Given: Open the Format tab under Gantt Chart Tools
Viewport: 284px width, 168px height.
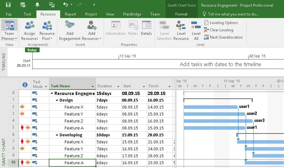Looking at the screenshot, I should pos(181,14).
